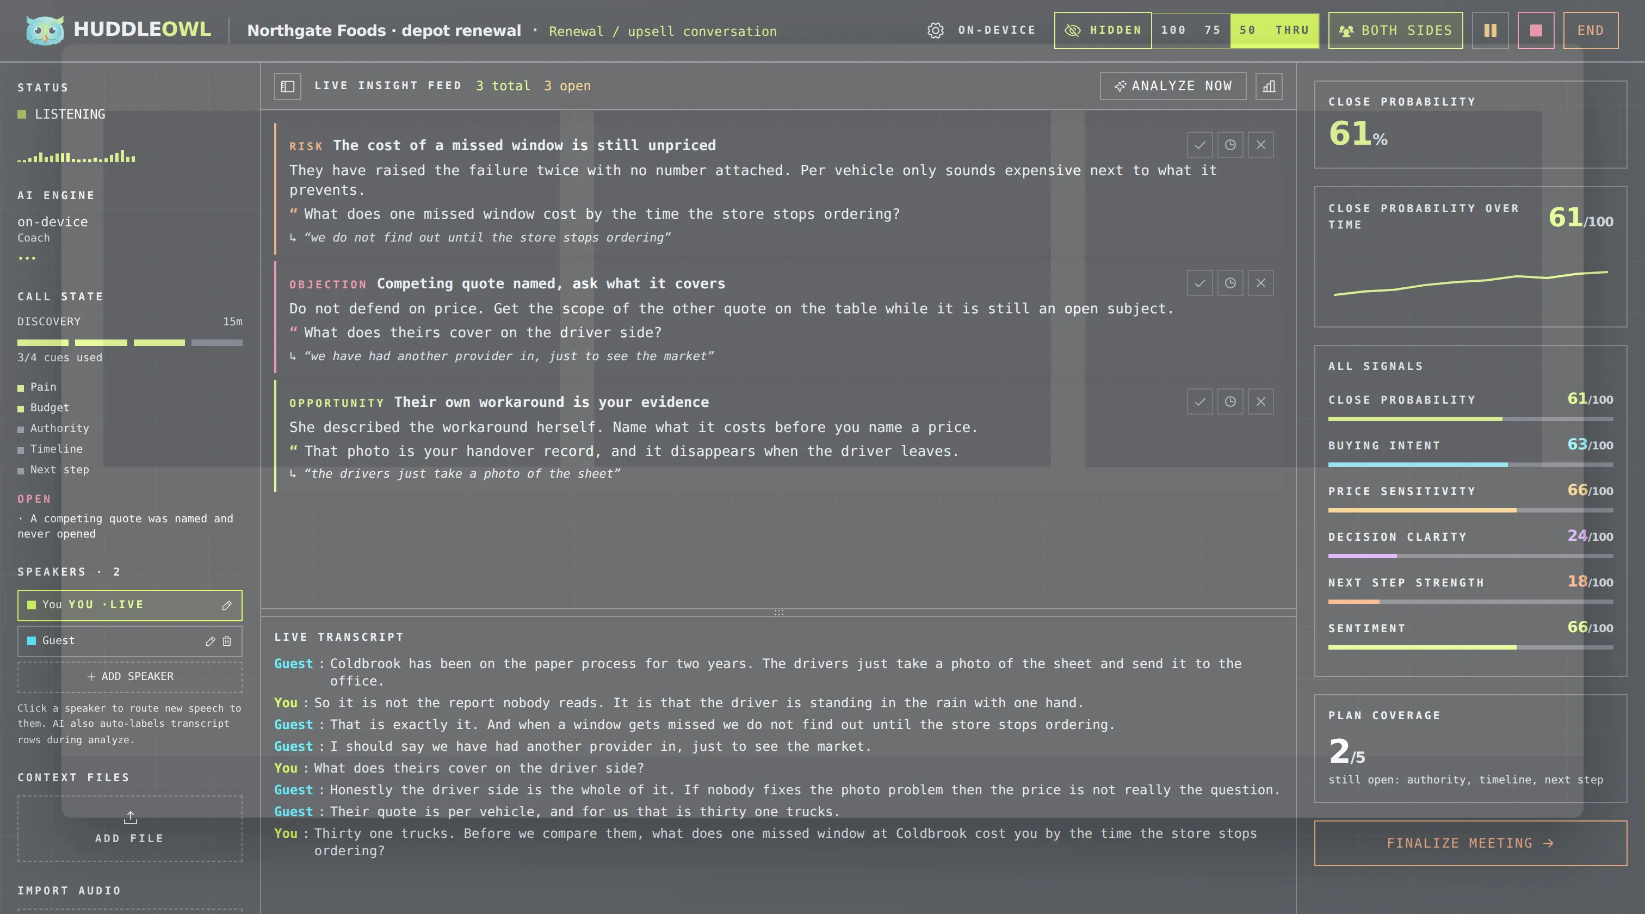
Task: Dismiss the Objection insight card
Action: click(1260, 283)
